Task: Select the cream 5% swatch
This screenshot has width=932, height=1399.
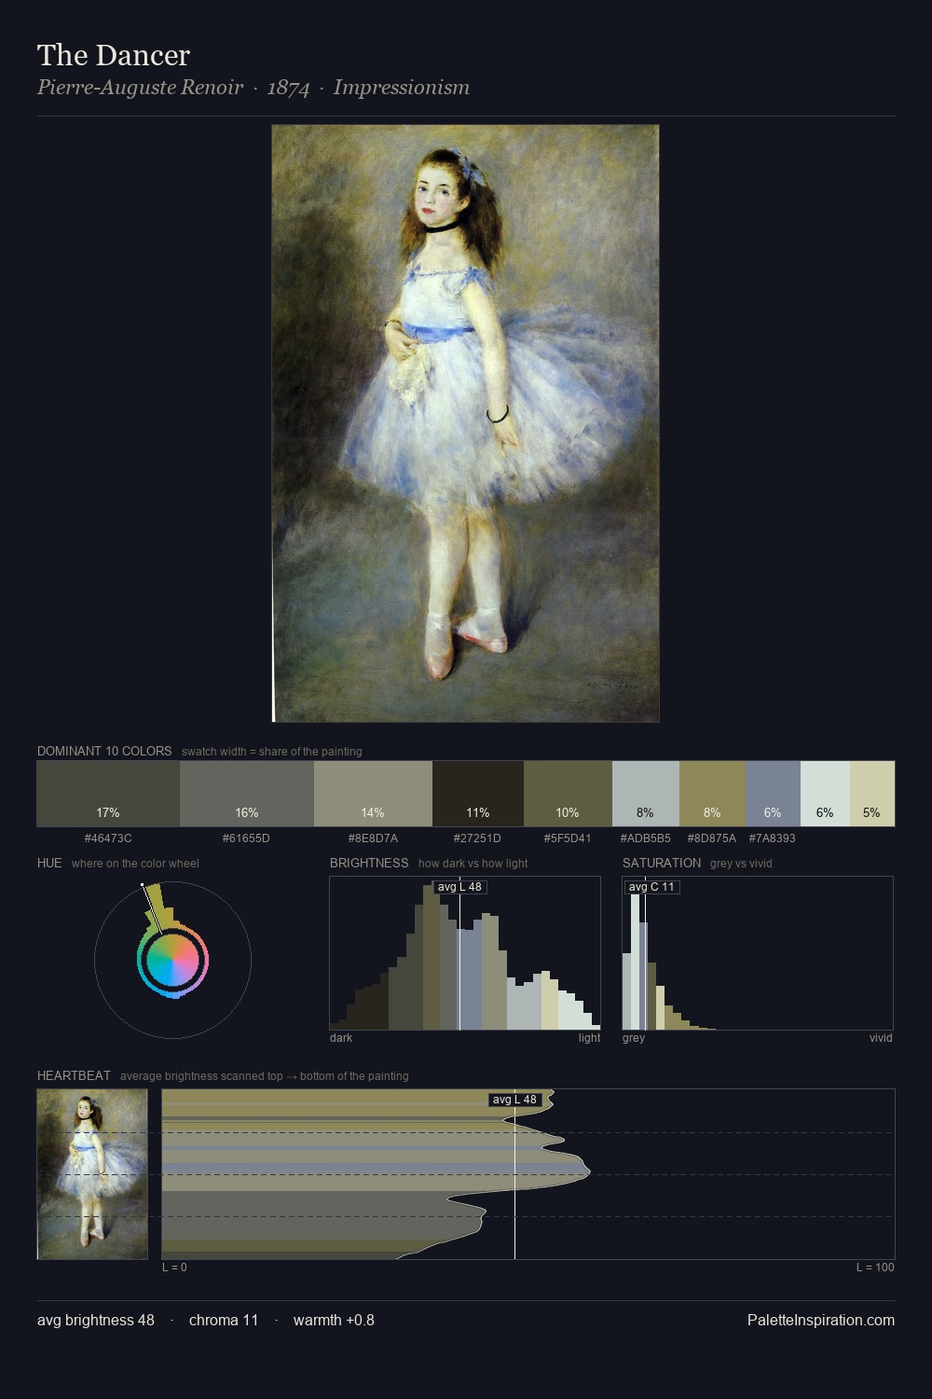Action: 872,794
